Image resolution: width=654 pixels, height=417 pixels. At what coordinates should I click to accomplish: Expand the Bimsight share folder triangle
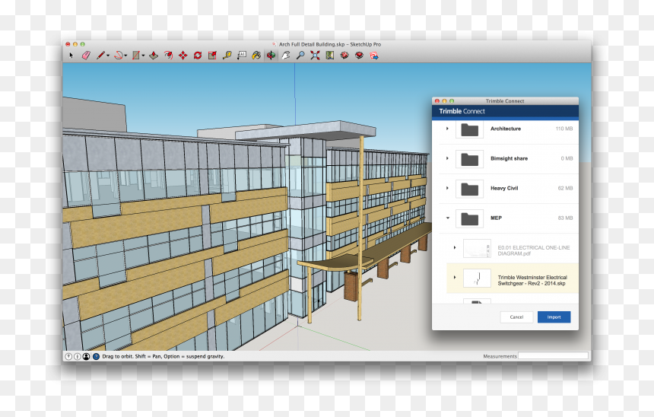point(448,158)
